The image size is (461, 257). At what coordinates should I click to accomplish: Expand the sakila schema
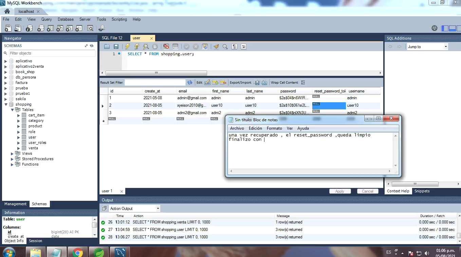(6, 99)
